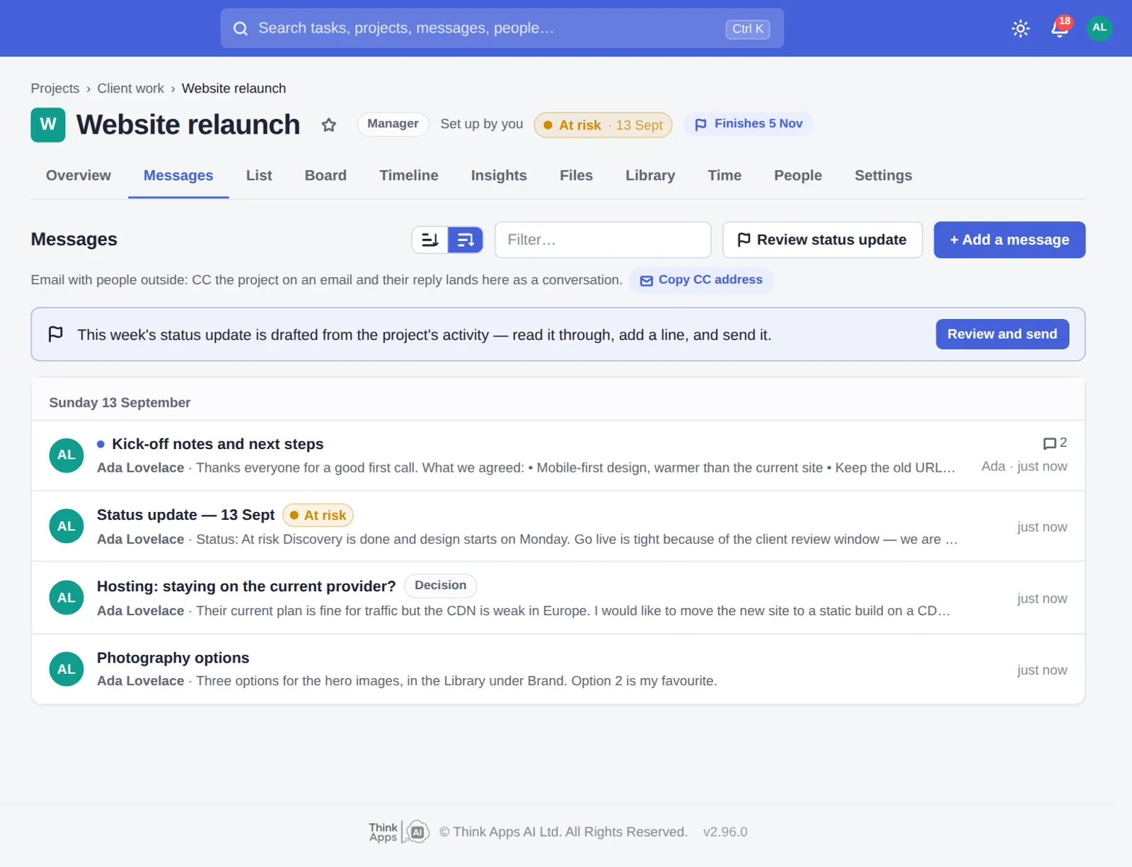Go to Projects breadcrumb
Image resolution: width=1132 pixels, height=867 pixels.
[x=55, y=88]
